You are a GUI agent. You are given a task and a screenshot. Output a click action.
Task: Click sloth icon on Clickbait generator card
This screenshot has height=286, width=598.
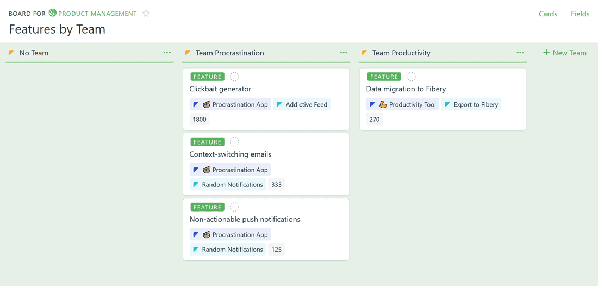[x=207, y=104]
